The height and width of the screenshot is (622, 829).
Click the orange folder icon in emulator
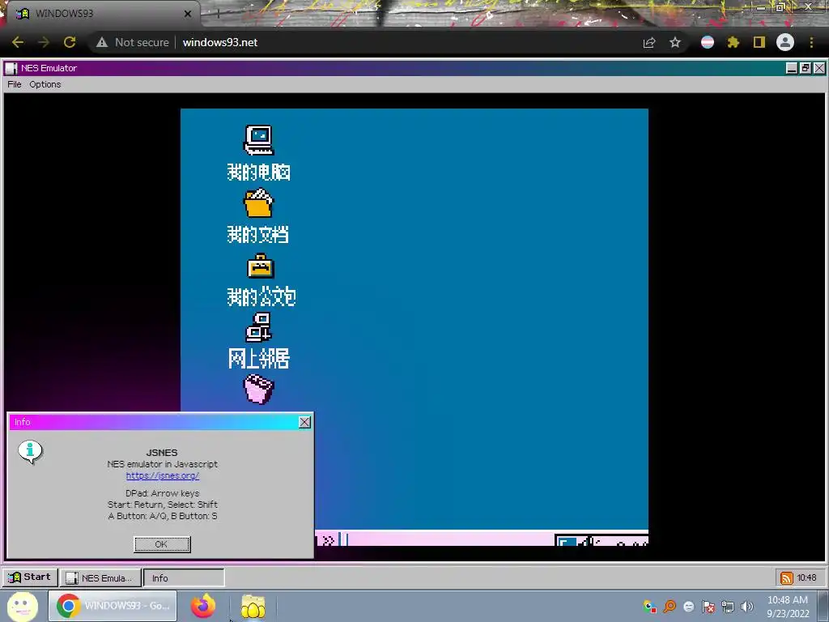[258, 203]
